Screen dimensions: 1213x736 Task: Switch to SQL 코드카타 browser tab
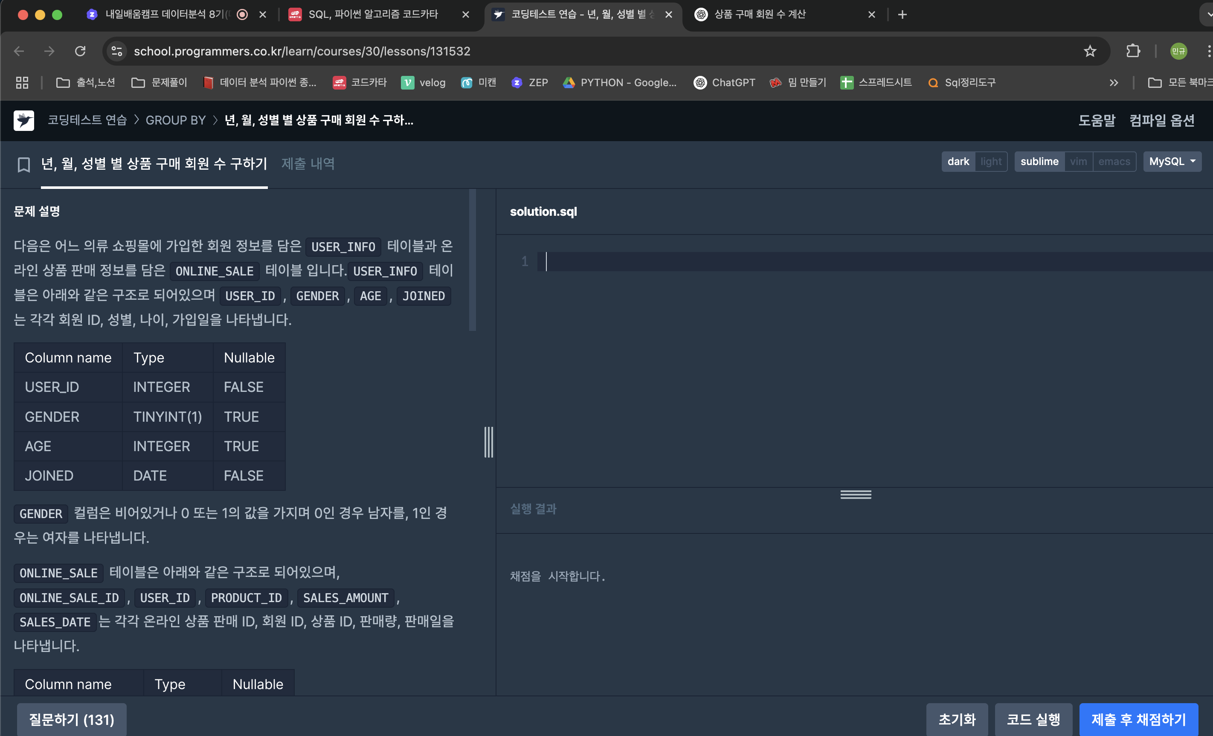pos(373,15)
